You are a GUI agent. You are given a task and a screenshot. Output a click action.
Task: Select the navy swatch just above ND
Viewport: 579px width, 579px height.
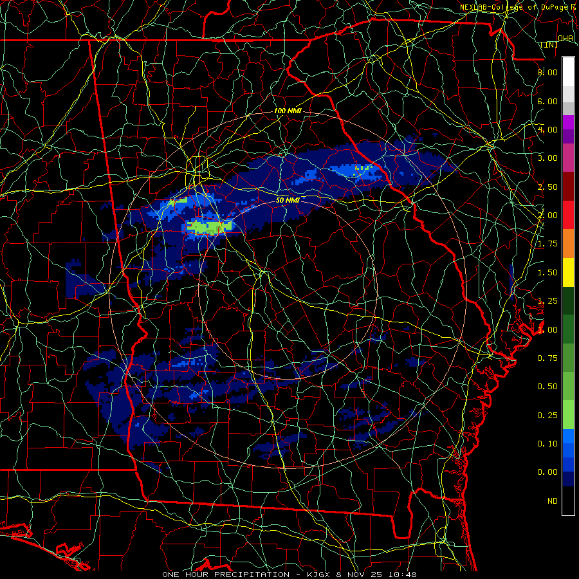pos(568,479)
